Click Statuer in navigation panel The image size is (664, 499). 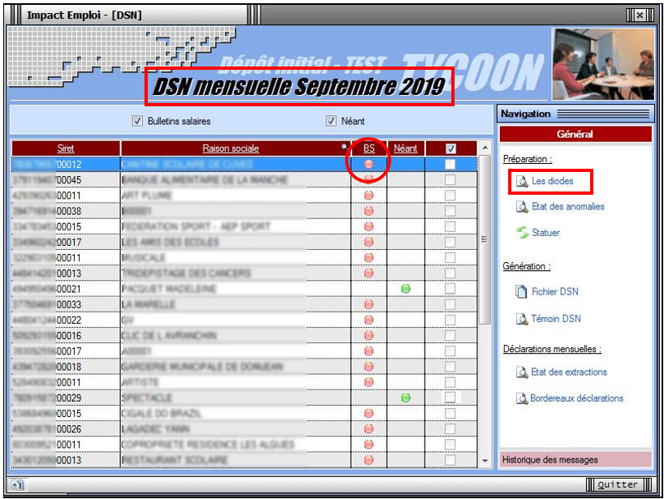[545, 233]
